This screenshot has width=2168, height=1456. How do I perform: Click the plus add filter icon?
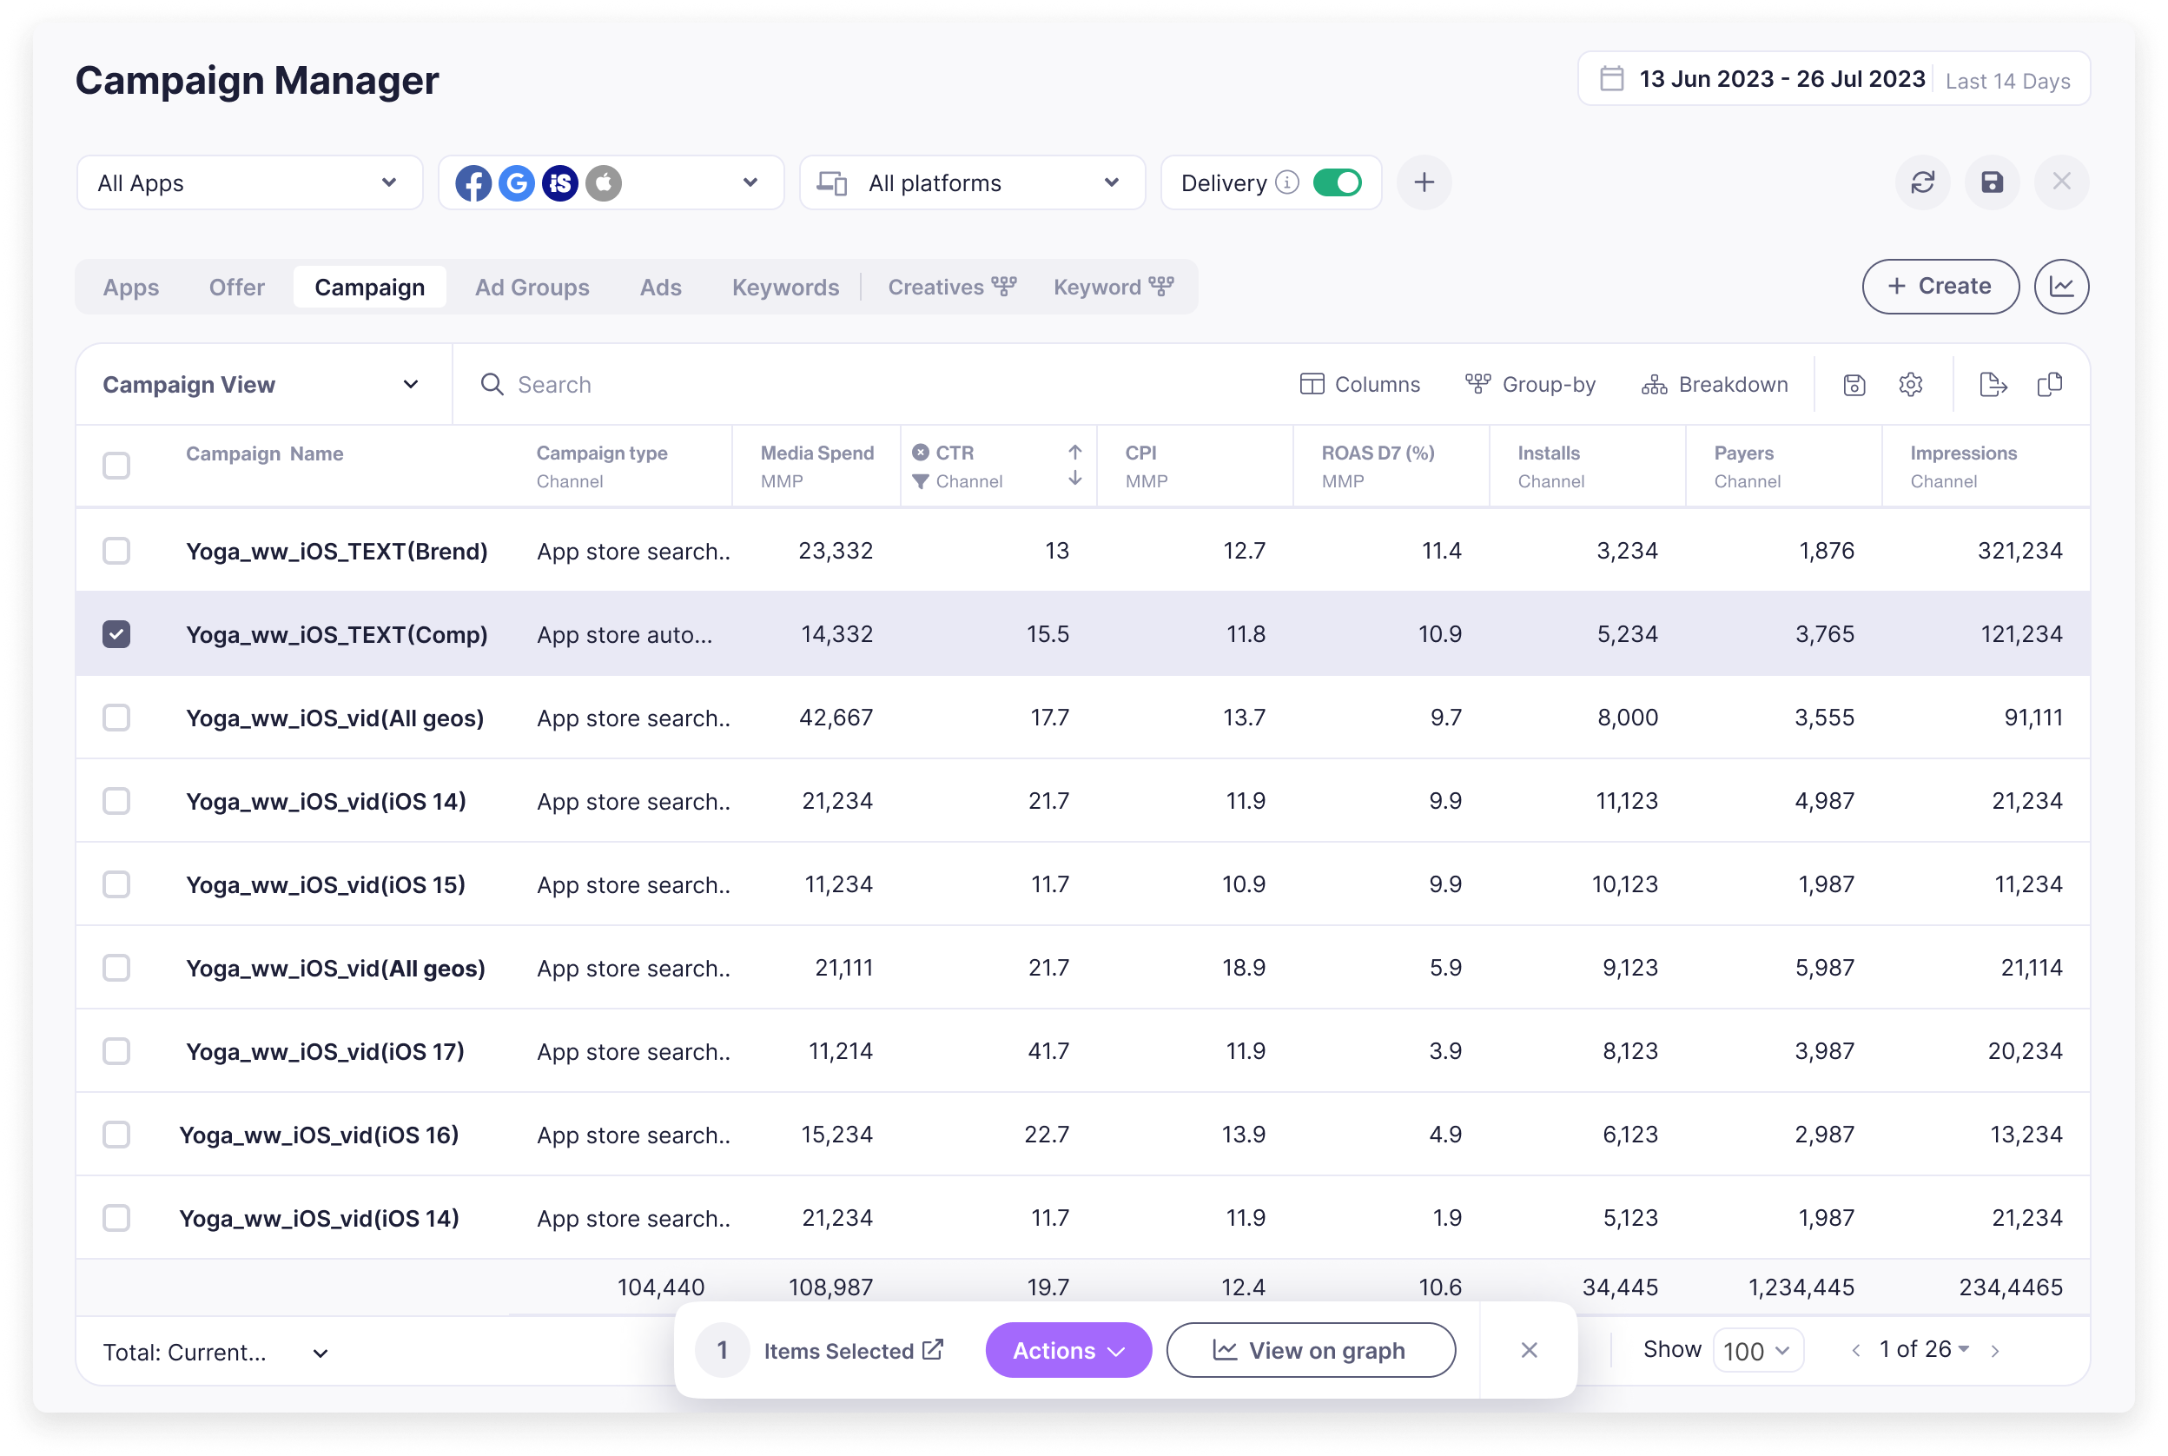click(x=1424, y=182)
